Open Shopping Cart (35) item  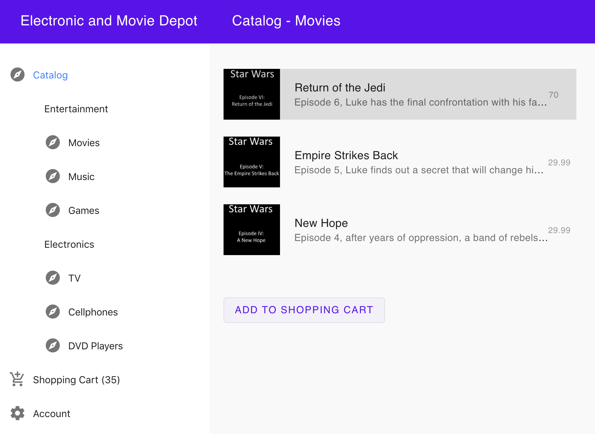[x=76, y=380]
